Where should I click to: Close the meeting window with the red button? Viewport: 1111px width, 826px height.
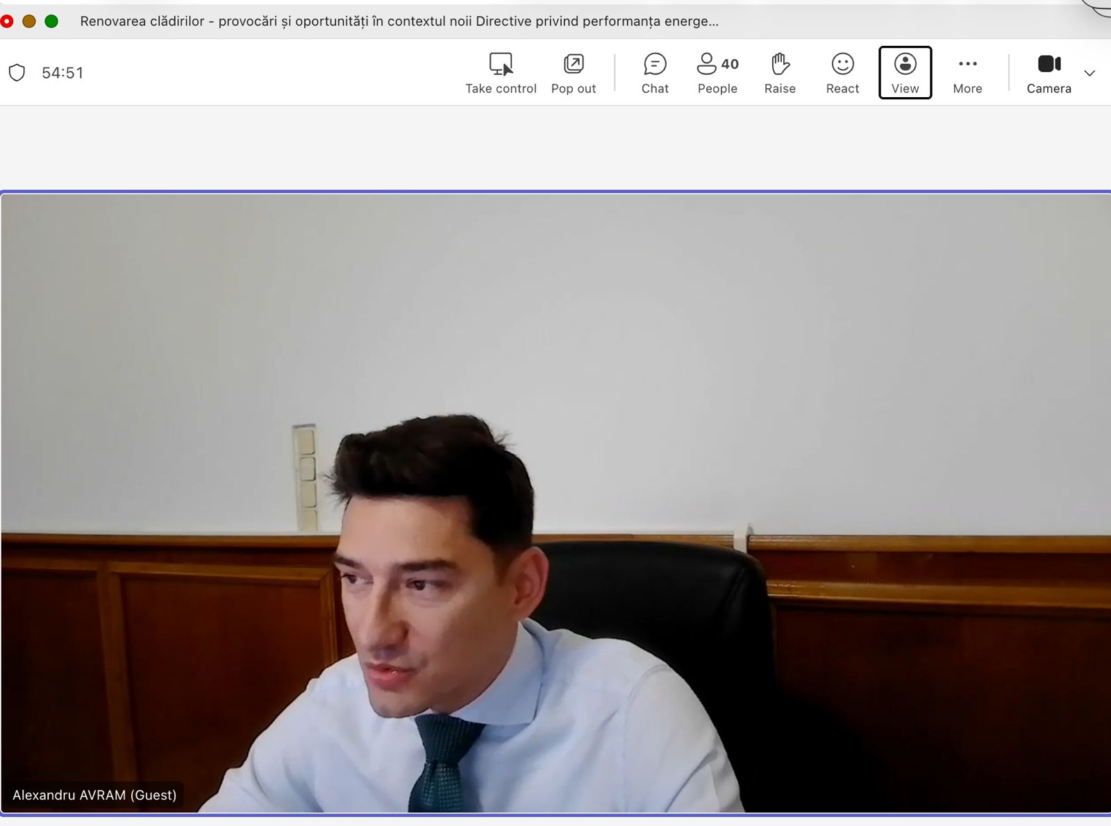click(7, 21)
